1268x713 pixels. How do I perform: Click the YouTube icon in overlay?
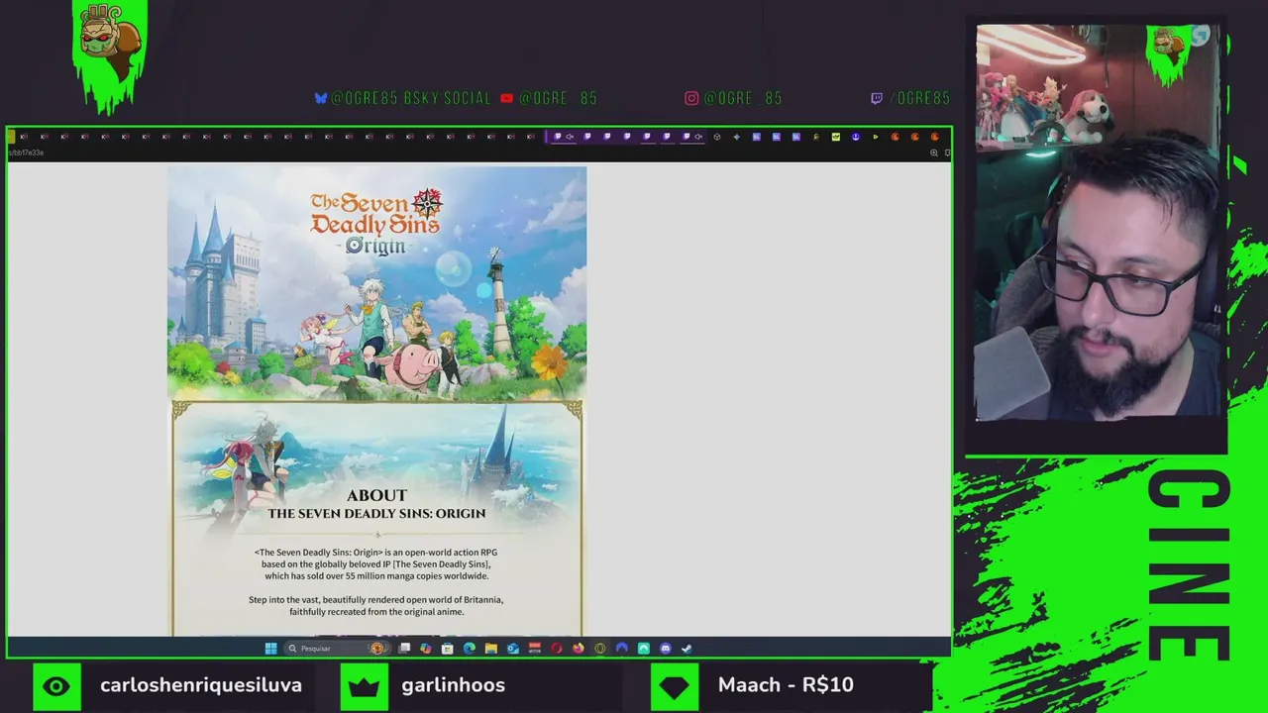pos(507,98)
